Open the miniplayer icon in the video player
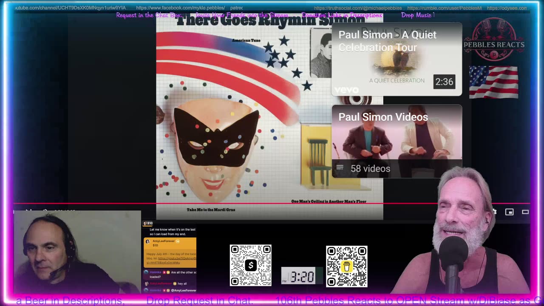Screen dimensions: 544x306 (x=509, y=212)
